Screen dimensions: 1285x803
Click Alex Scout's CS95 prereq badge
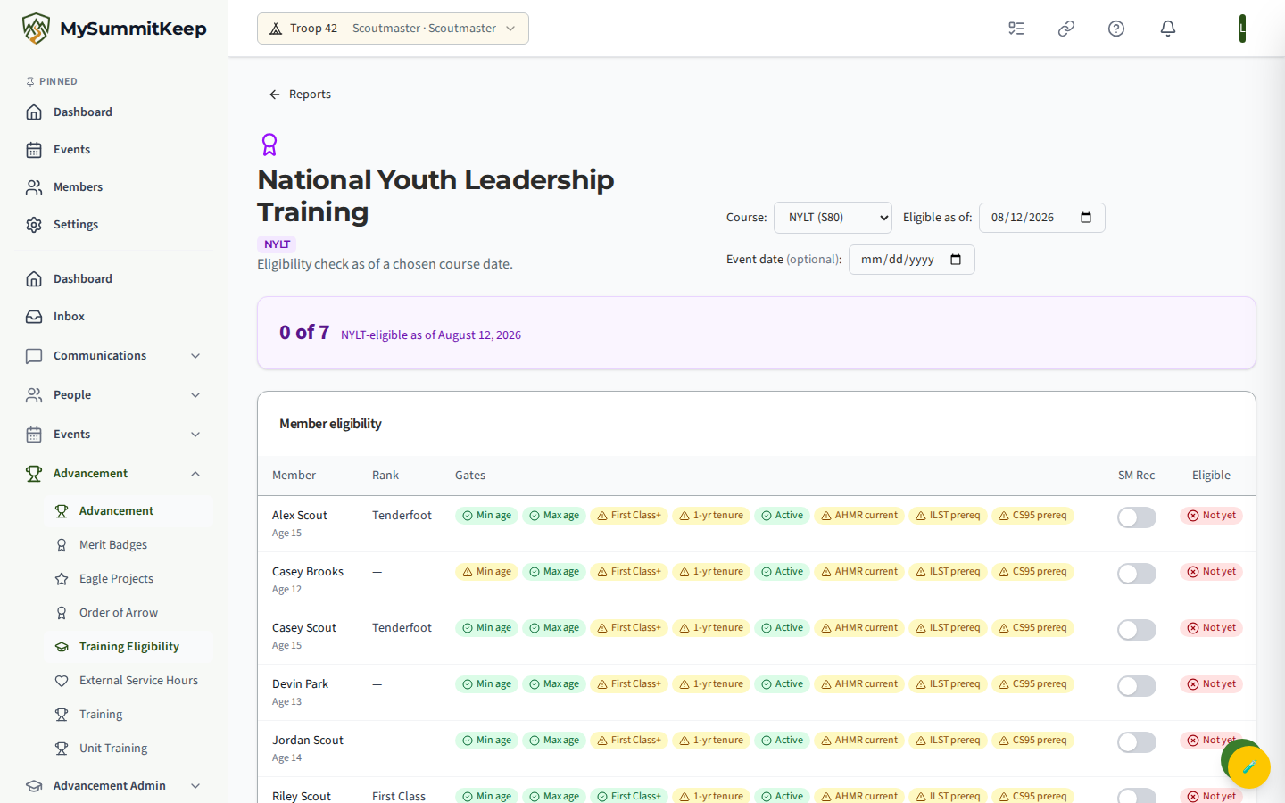[x=1032, y=516]
